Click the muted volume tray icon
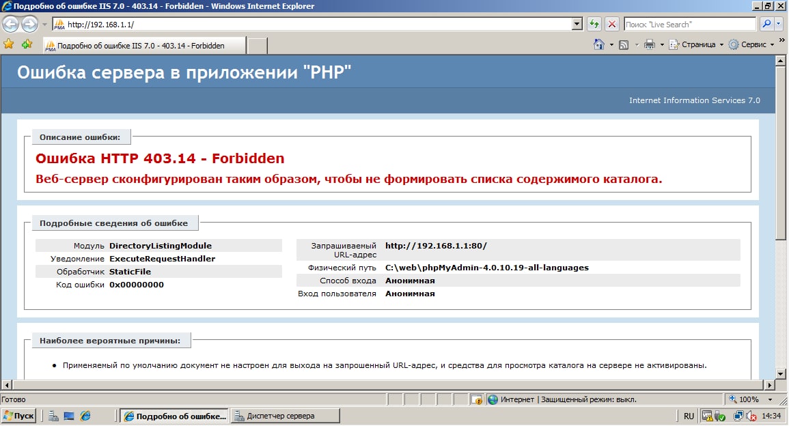The image size is (789, 426). pos(751,416)
